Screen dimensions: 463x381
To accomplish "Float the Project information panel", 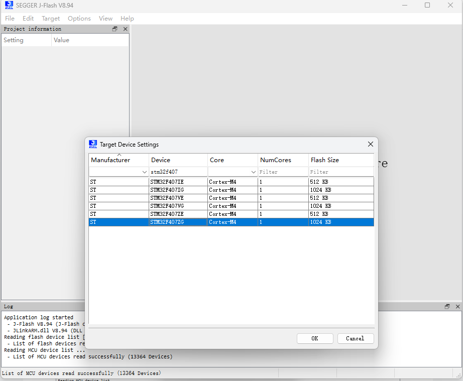I will coord(115,29).
